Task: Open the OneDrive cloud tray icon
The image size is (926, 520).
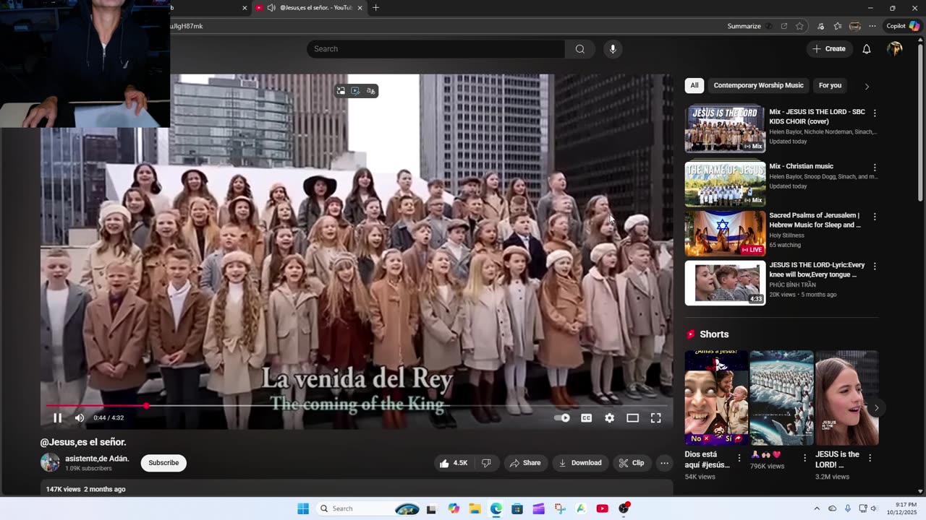Action: pyautogui.click(x=832, y=508)
